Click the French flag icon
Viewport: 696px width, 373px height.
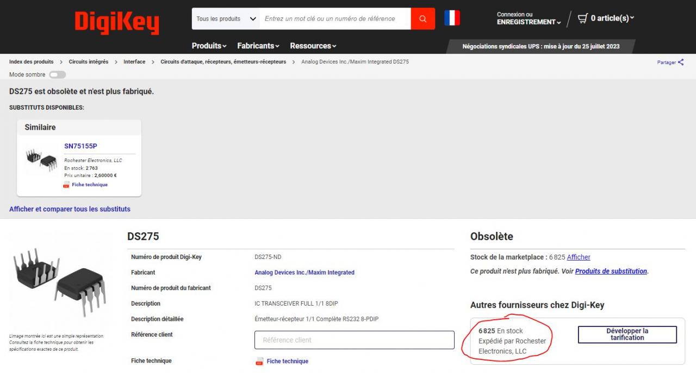[x=452, y=18]
